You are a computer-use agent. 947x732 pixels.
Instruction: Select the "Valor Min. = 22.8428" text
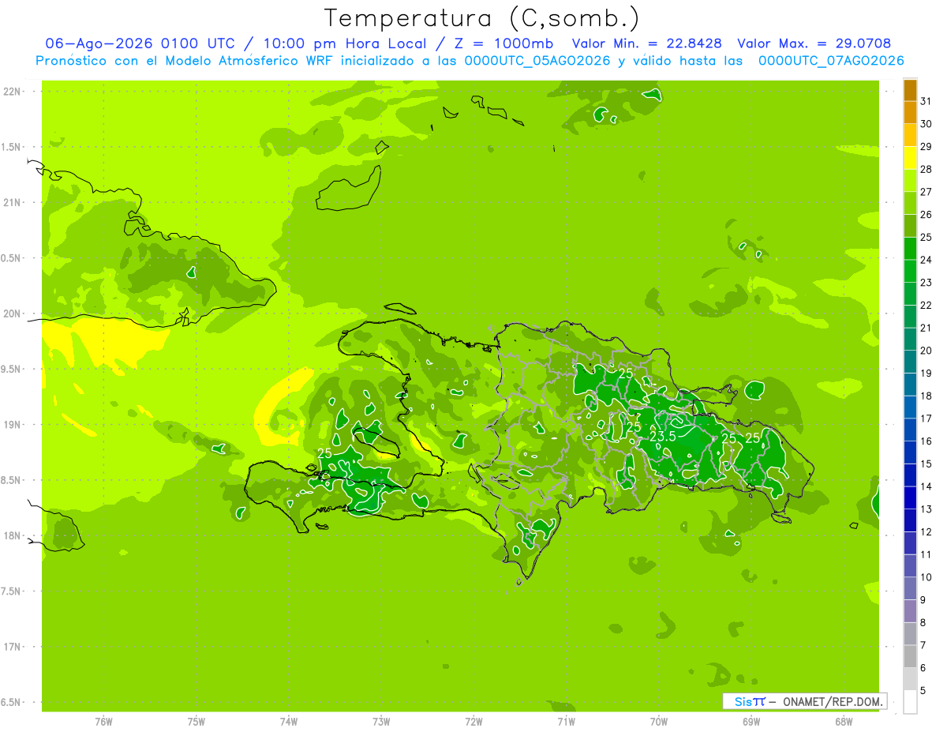click(x=646, y=43)
